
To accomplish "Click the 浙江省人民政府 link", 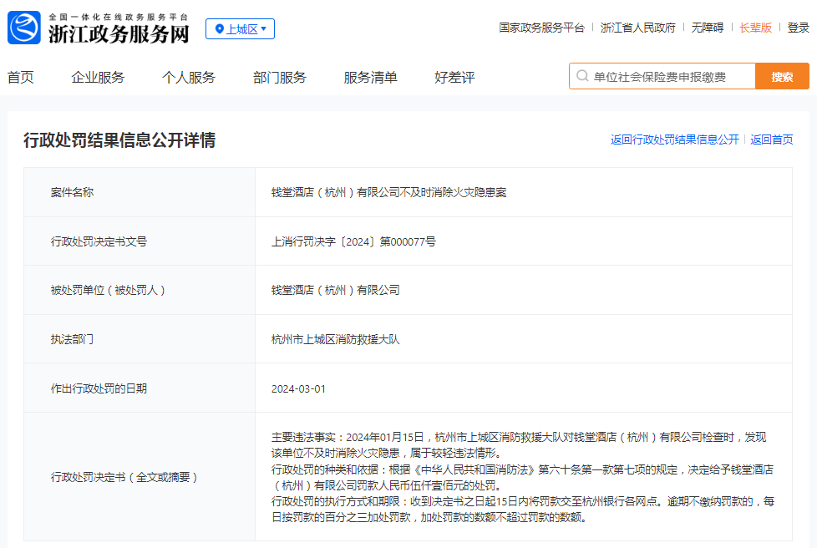I will coord(637,28).
